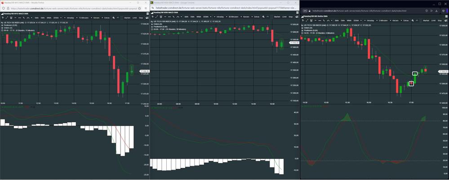Screen dimensions: 449x180
Task: Bookmark this page with Firefox star icon
Action: pos(139,8)
